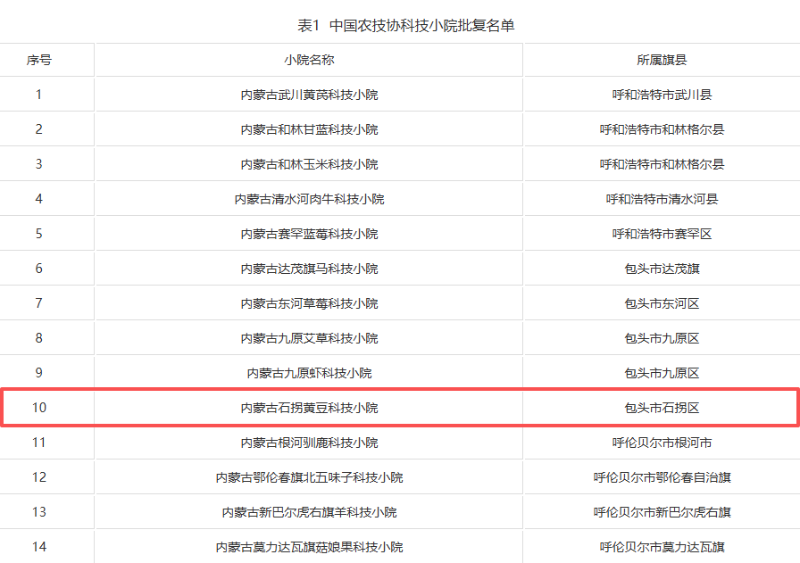
Task: Select 呼和浩特市和林格尔县 in row 2
Action: coord(662,129)
